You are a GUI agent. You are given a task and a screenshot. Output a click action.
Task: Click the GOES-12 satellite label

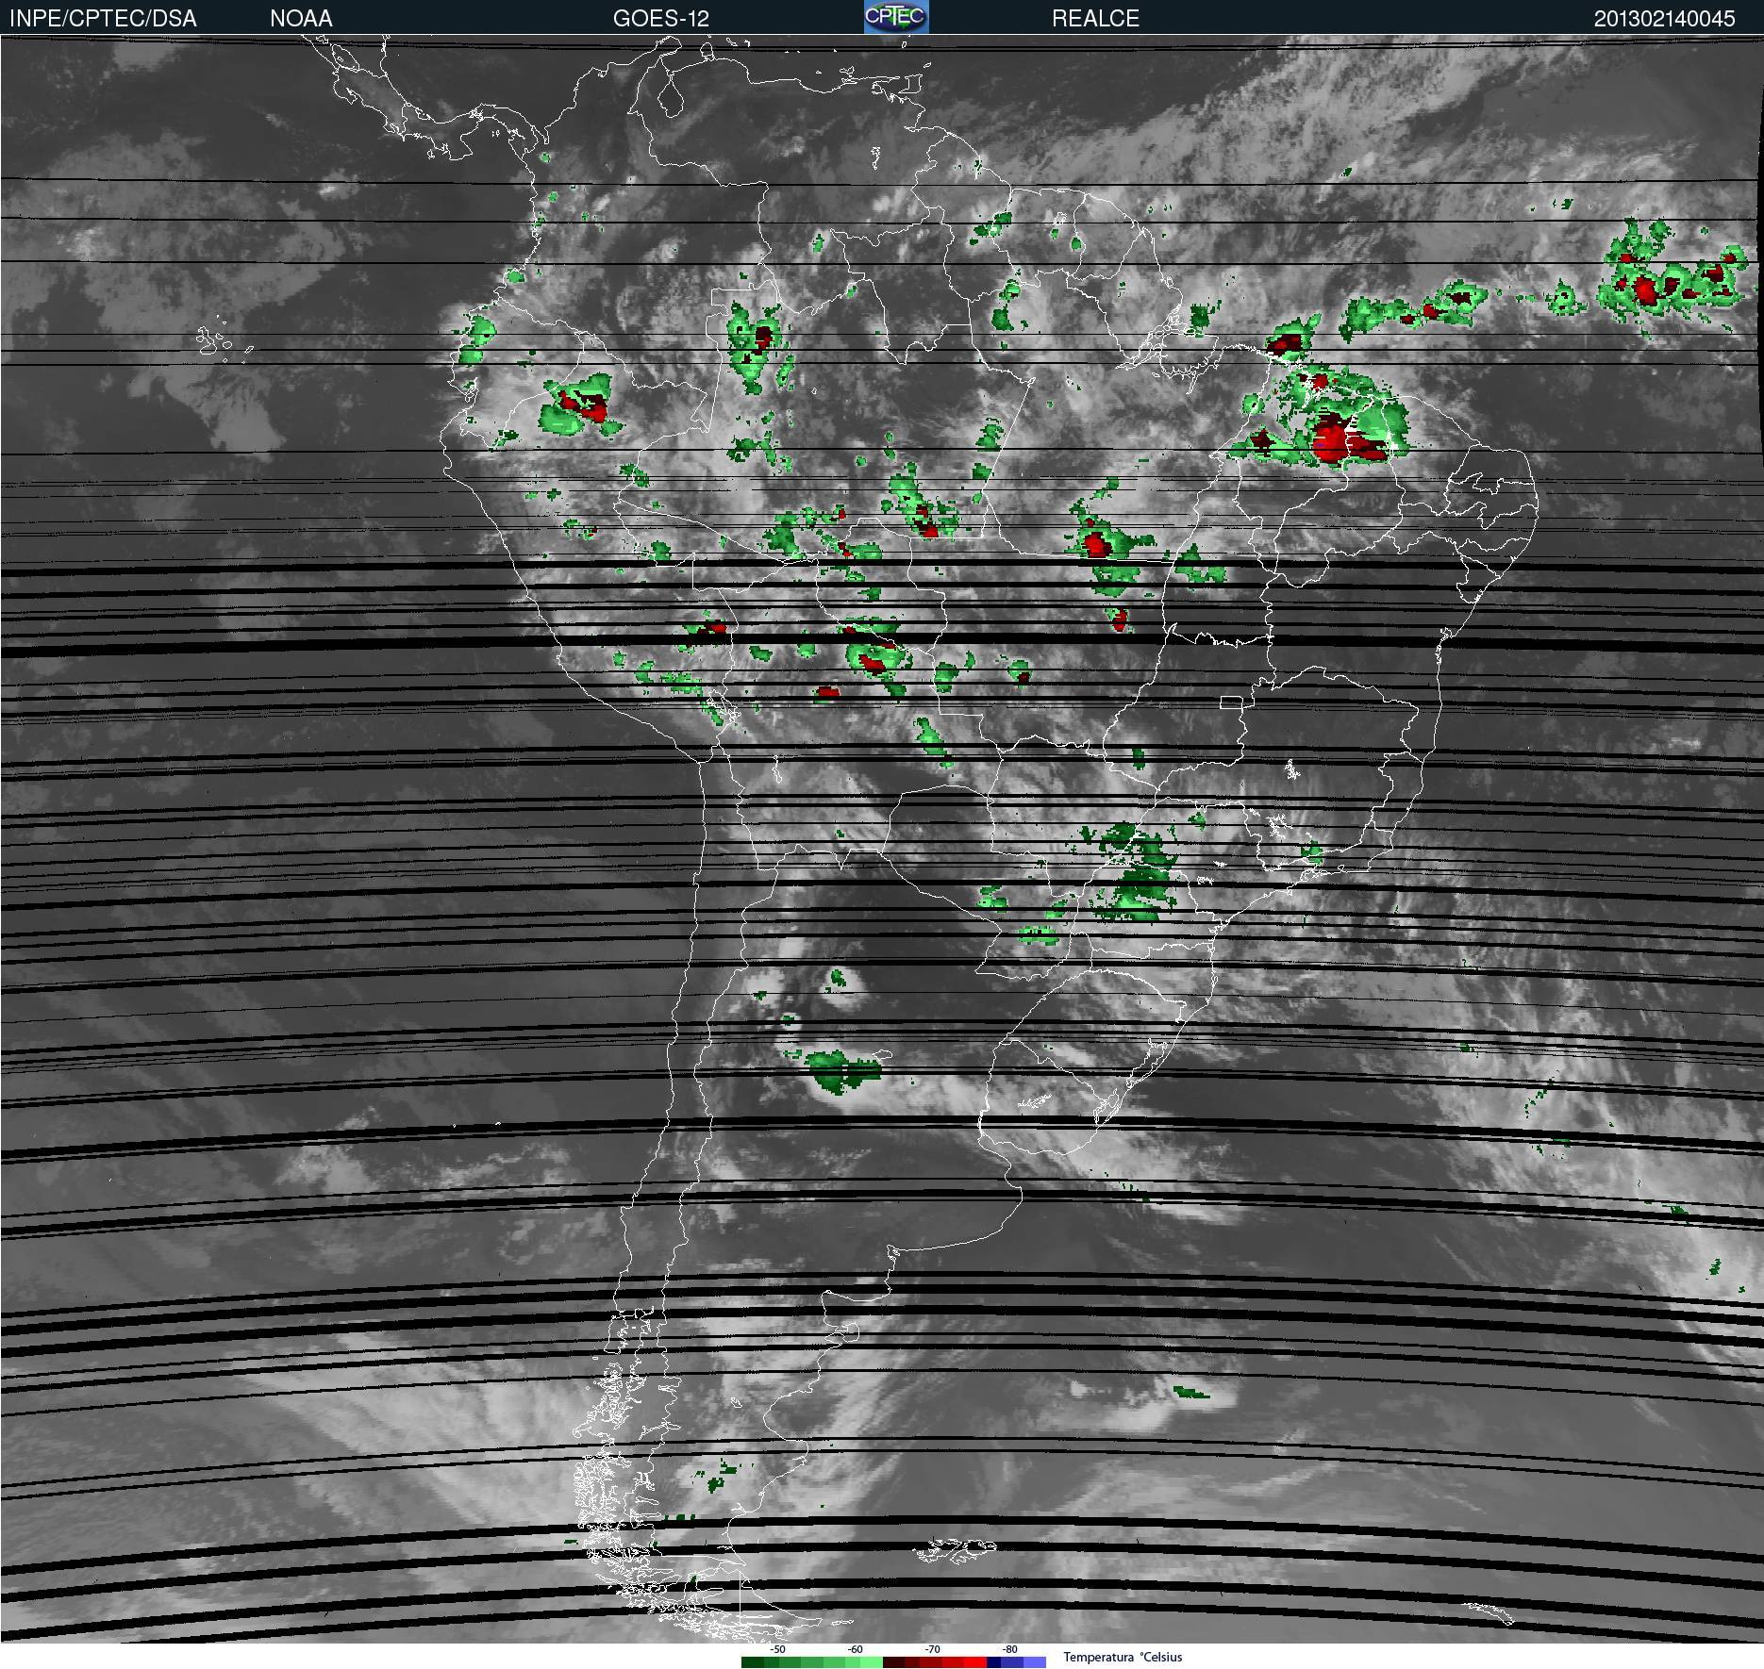[x=660, y=18]
